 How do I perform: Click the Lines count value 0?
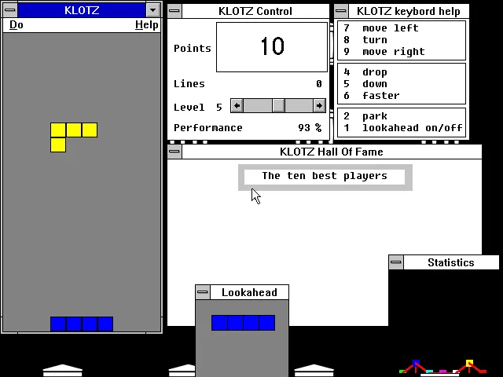pos(318,84)
